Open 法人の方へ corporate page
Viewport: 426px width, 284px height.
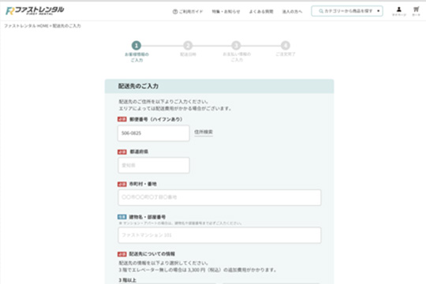292,11
